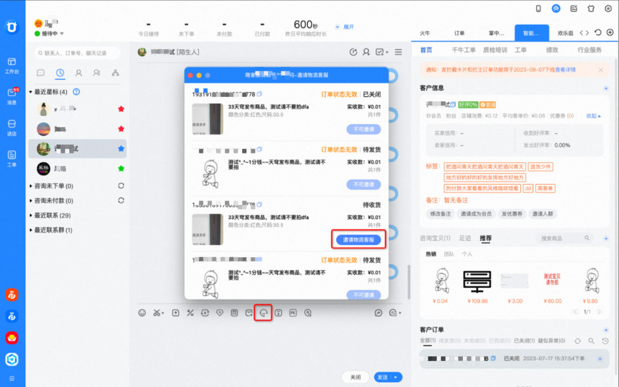Open the 绩效 sub-tab

(x=552, y=50)
